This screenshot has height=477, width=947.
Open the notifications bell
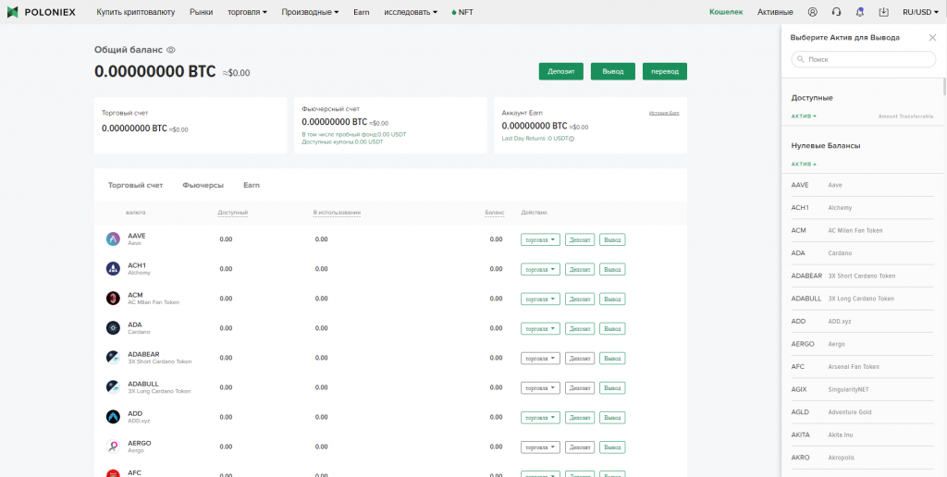pyautogui.click(x=860, y=12)
